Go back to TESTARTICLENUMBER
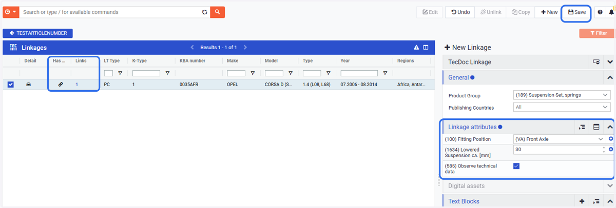 tap(38, 33)
